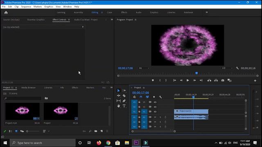Open Audio Clip Mixer tab
The image size is (262, 147).
click(x=86, y=20)
